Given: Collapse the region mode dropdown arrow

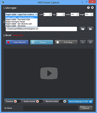Looking at the screenshot, I should tap(36, 15).
